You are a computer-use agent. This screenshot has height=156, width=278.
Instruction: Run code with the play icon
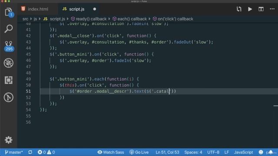(x=250, y=9)
